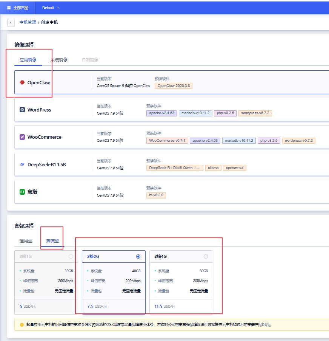Switch to the 系统镜像 tab
This screenshot has width=329, height=341.
pos(59,60)
